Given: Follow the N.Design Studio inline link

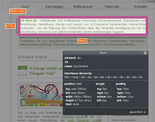Looking at the screenshot, I should (73, 116).
